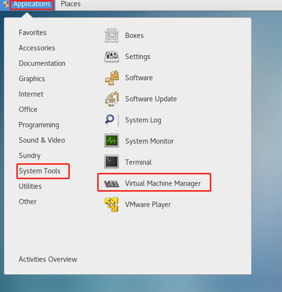Image resolution: width=282 pixels, height=292 pixels.
Task: Click the Virtual Machine Manager label
Action: [x=163, y=183]
